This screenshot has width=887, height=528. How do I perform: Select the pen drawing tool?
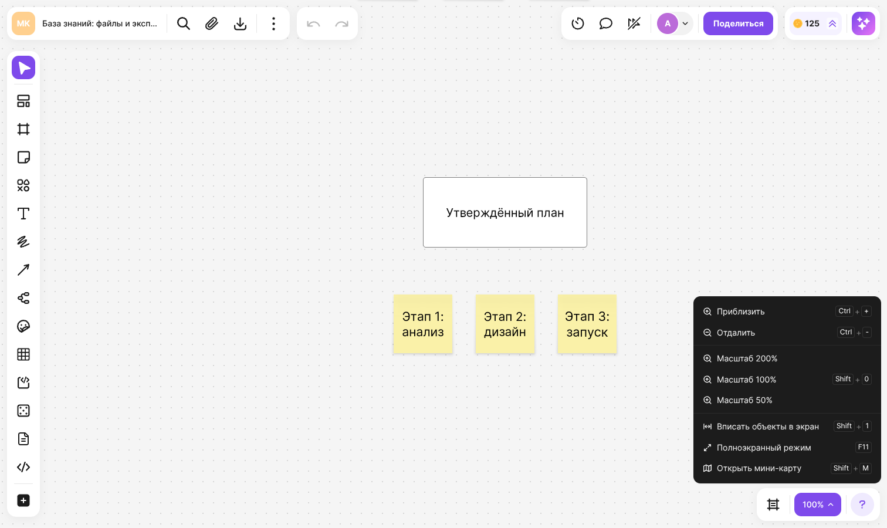23,242
